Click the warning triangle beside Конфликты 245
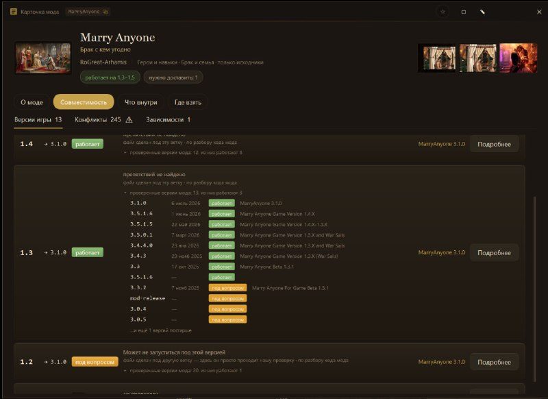 (x=129, y=120)
